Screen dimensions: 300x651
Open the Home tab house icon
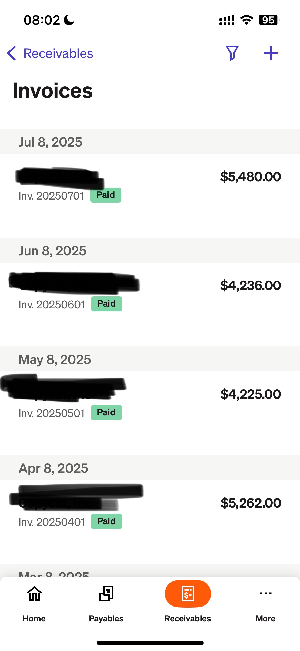click(x=34, y=593)
